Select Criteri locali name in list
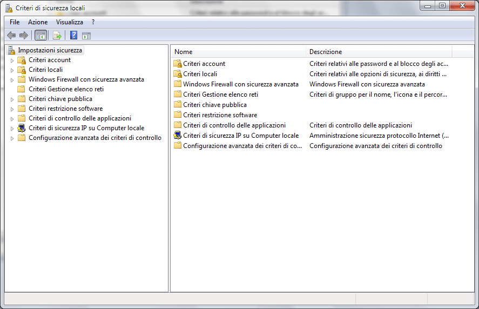Image resolution: width=479 pixels, height=309 pixels. [200, 74]
